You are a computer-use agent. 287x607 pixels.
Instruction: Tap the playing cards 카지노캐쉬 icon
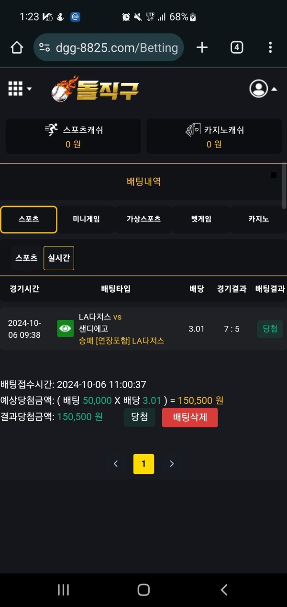click(193, 130)
